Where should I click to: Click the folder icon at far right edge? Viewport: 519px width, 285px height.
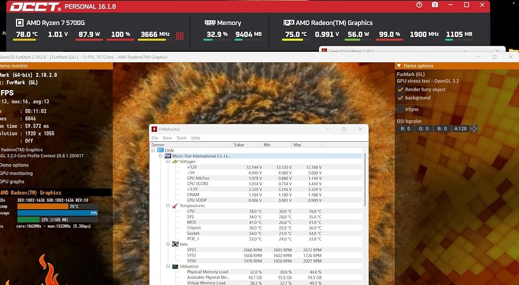pos(514,51)
